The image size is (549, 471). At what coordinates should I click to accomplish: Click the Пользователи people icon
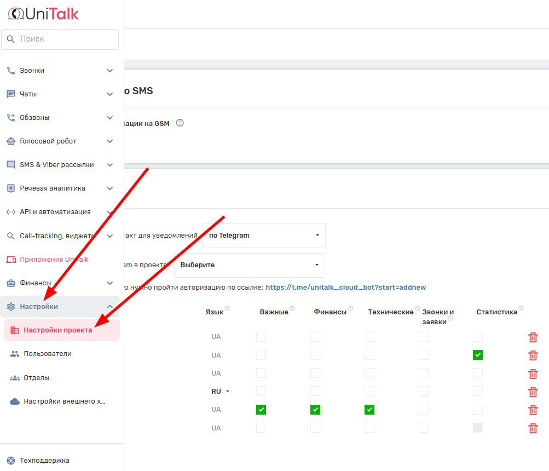(15, 354)
